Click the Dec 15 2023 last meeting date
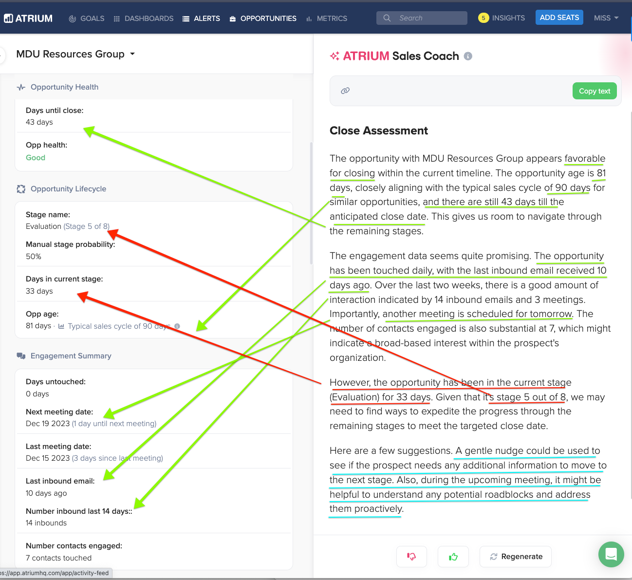Screen dimensions: 632x580 click(94, 458)
